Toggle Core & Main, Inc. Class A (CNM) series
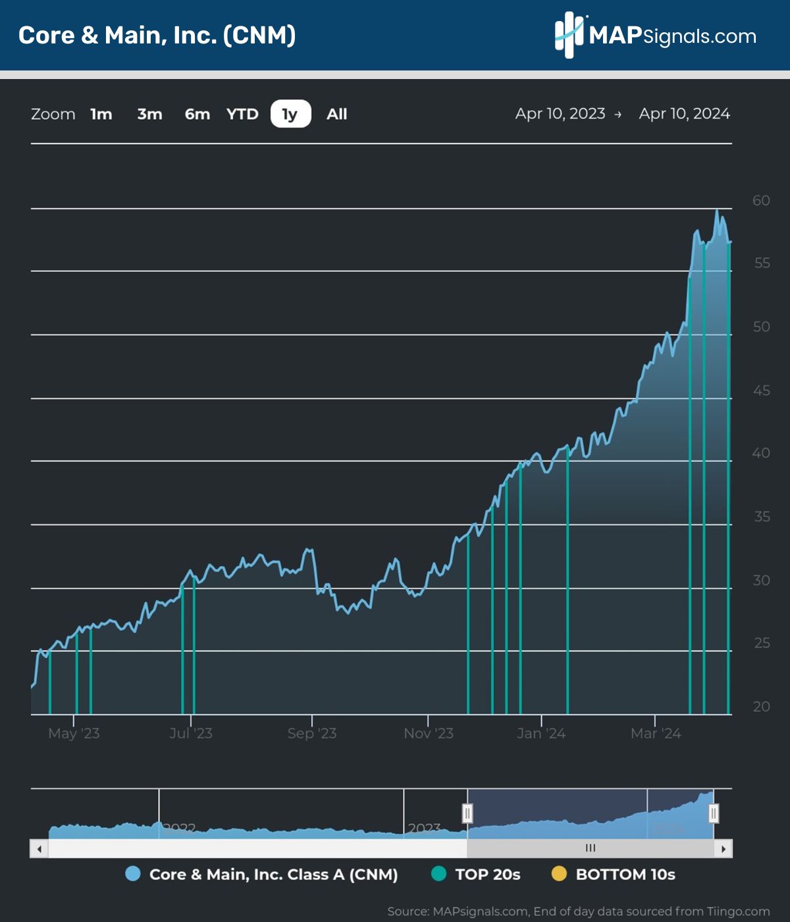The height and width of the screenshot is (922, 790). (x=261, y=875)
